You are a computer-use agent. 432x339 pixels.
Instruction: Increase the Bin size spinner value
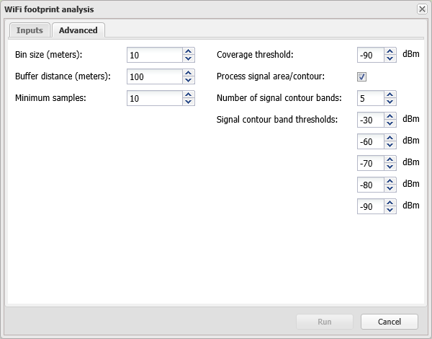(x=189, y=51)
